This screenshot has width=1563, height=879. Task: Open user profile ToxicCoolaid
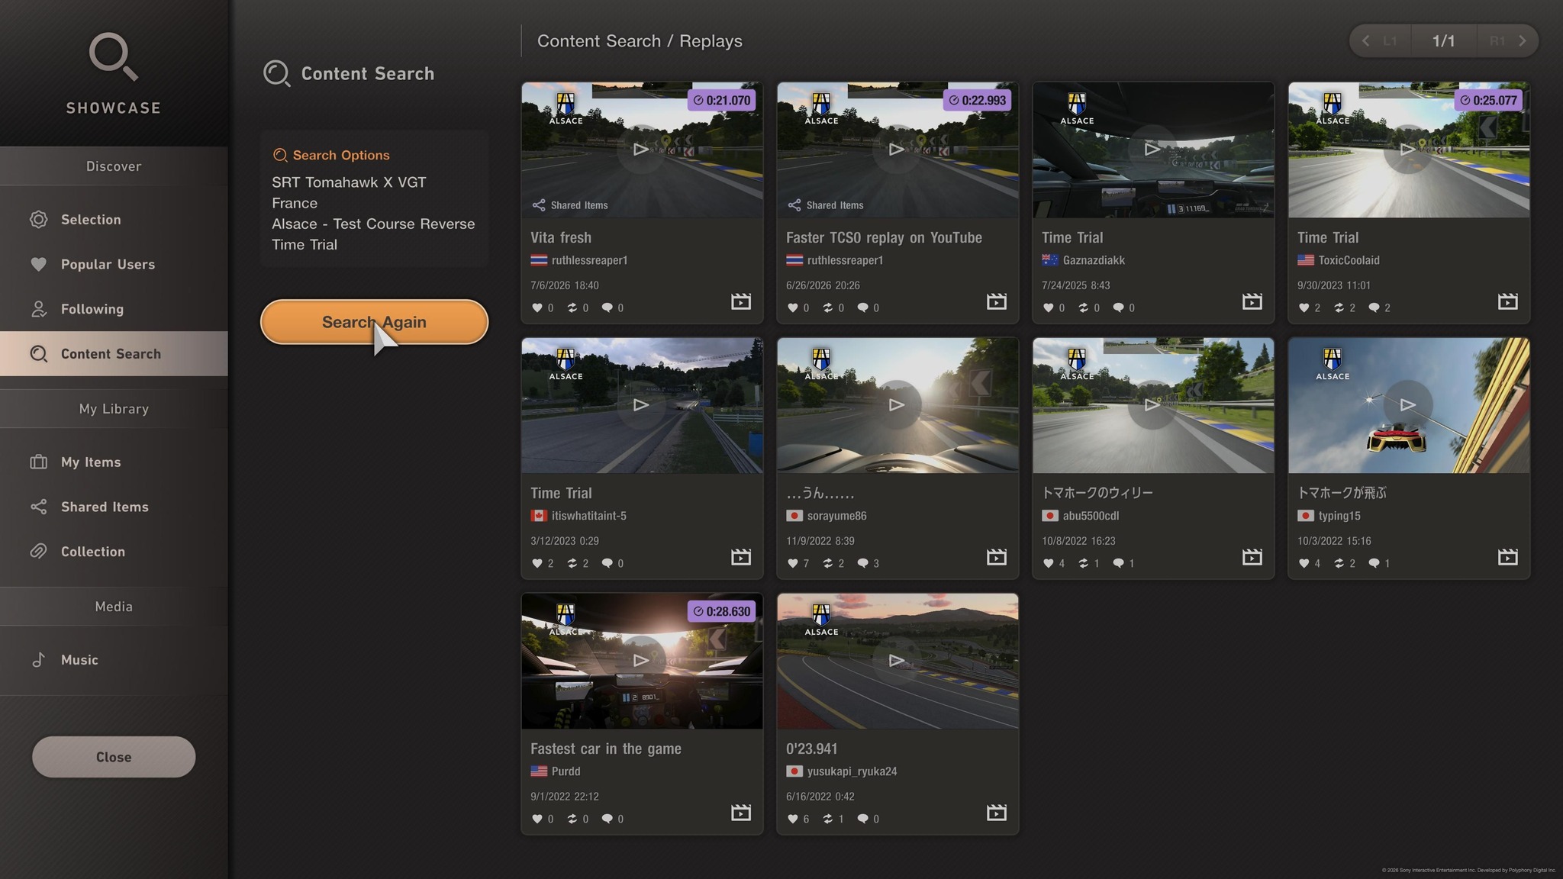pyautogui.click(x=1339, y=260)
